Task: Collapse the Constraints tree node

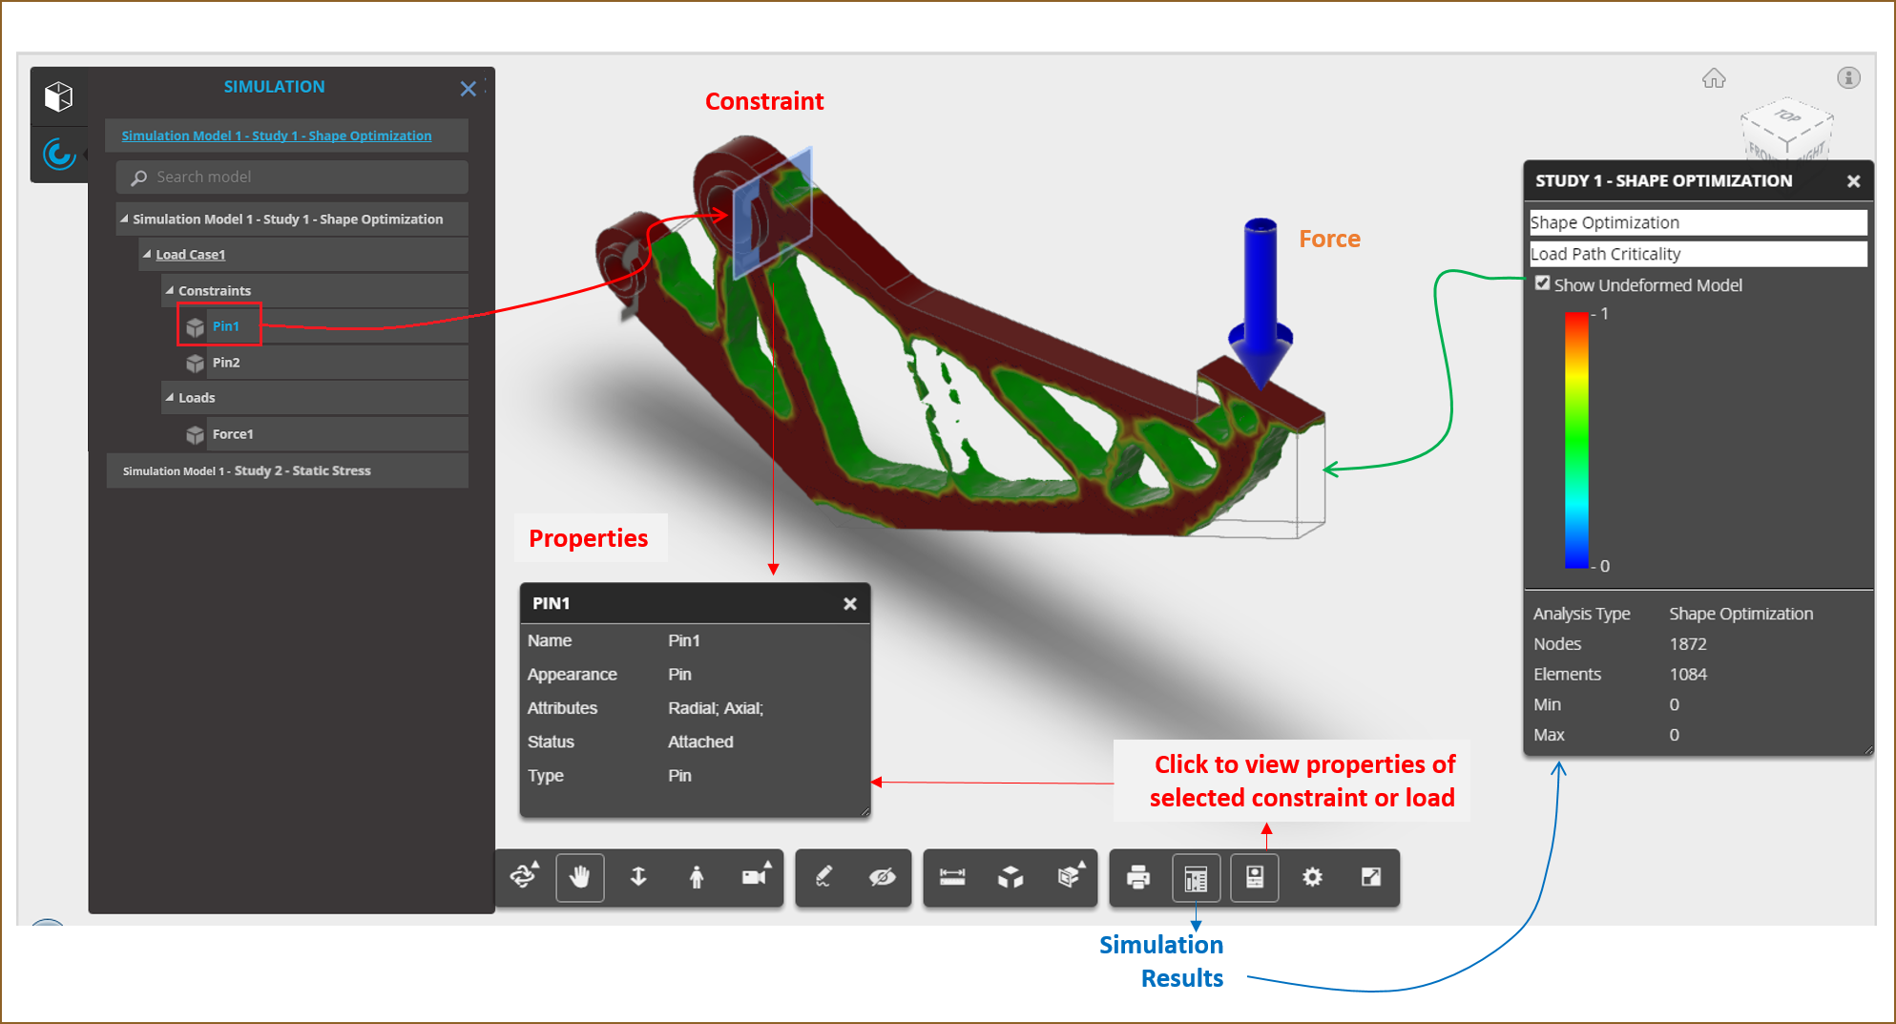Action: (x=169, y=290)
